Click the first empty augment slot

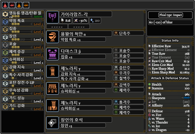click(57, 26)
